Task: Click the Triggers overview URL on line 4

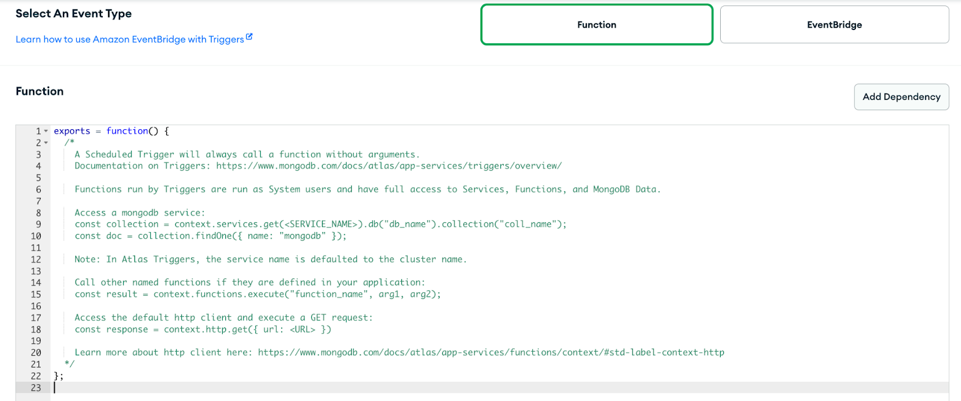Action: pyautogui.click(x=389, y=166)
